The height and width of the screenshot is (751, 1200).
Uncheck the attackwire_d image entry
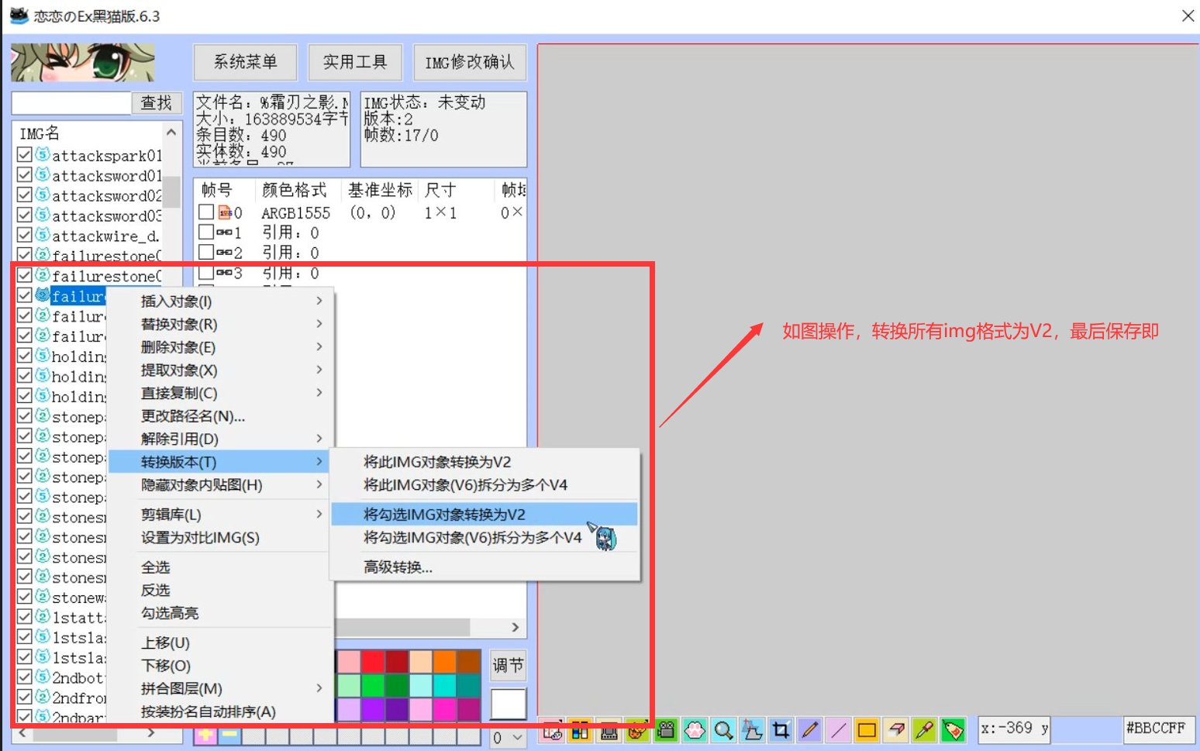coord(24,236)
